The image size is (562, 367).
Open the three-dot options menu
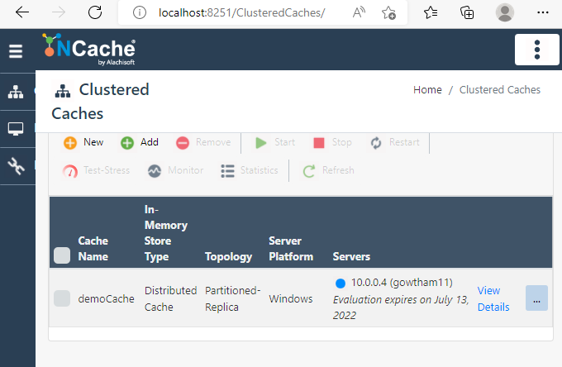click(537, 50)
